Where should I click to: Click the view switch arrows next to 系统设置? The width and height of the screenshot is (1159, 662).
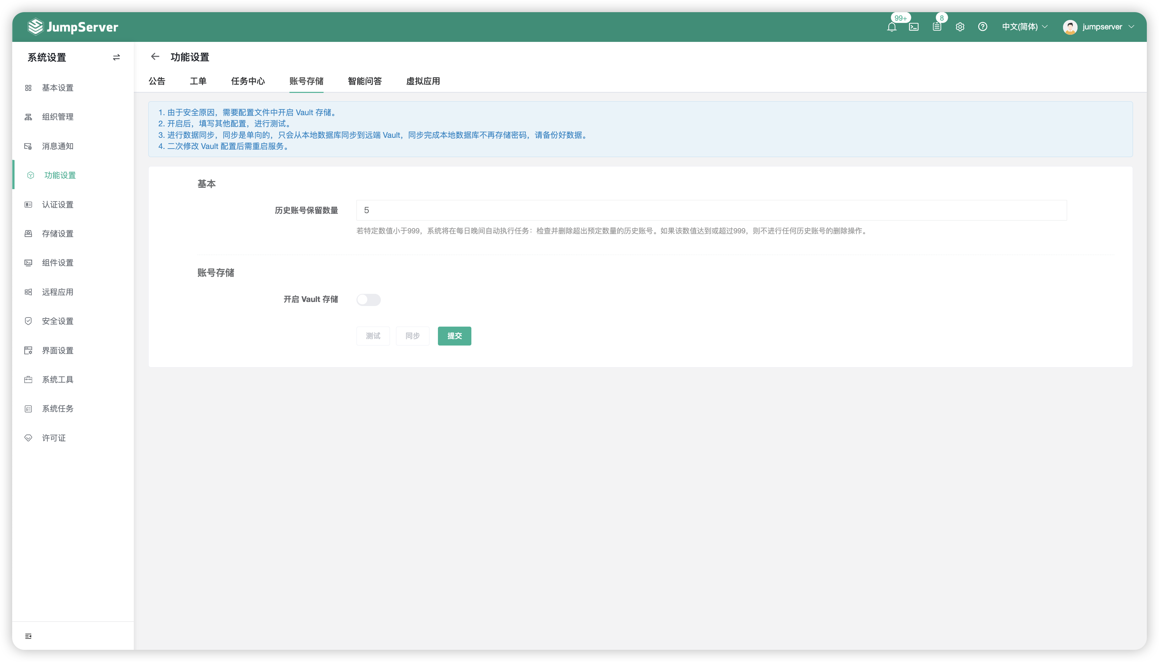[117, 57]
